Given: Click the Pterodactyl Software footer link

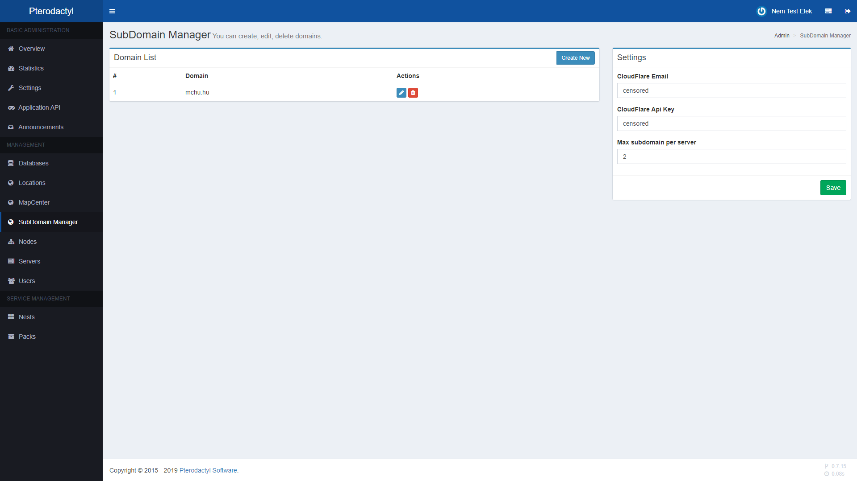Looking at the screenshot, I should 208,470.
